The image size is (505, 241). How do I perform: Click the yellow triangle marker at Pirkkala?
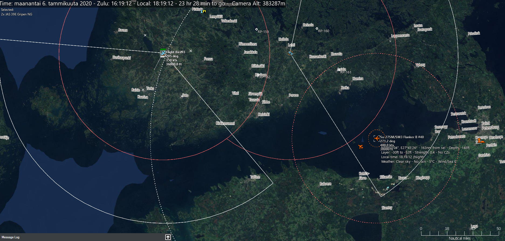[x=205, y=12]
